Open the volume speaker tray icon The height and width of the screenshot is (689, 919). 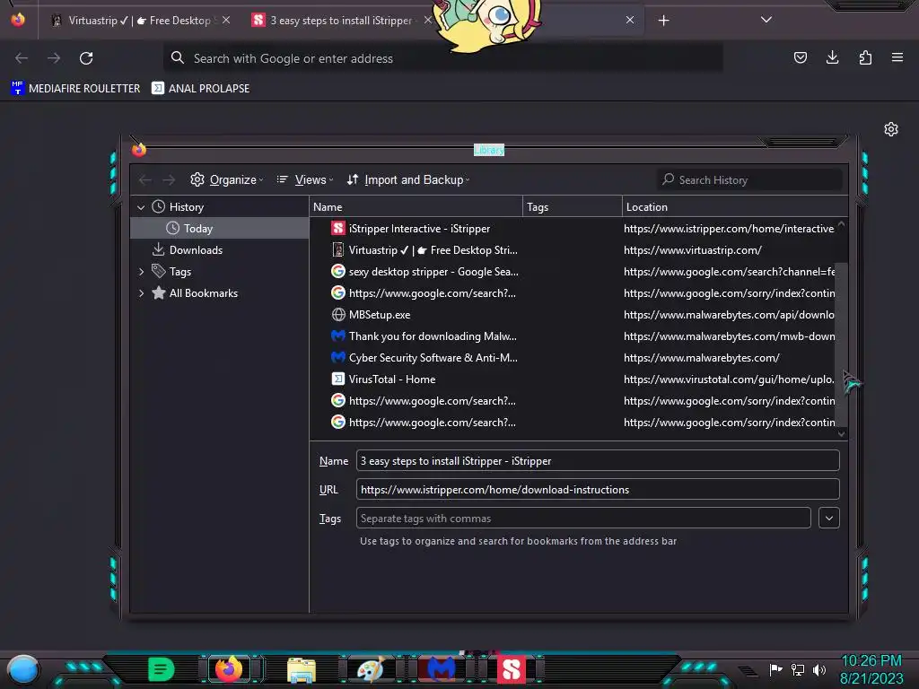tap(818, 669)
